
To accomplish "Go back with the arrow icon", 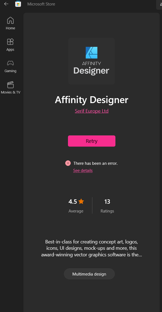I will pos(6,4).
